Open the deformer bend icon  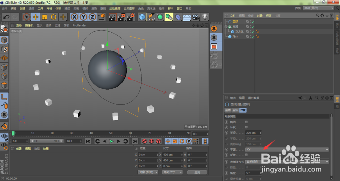[178, 17]
